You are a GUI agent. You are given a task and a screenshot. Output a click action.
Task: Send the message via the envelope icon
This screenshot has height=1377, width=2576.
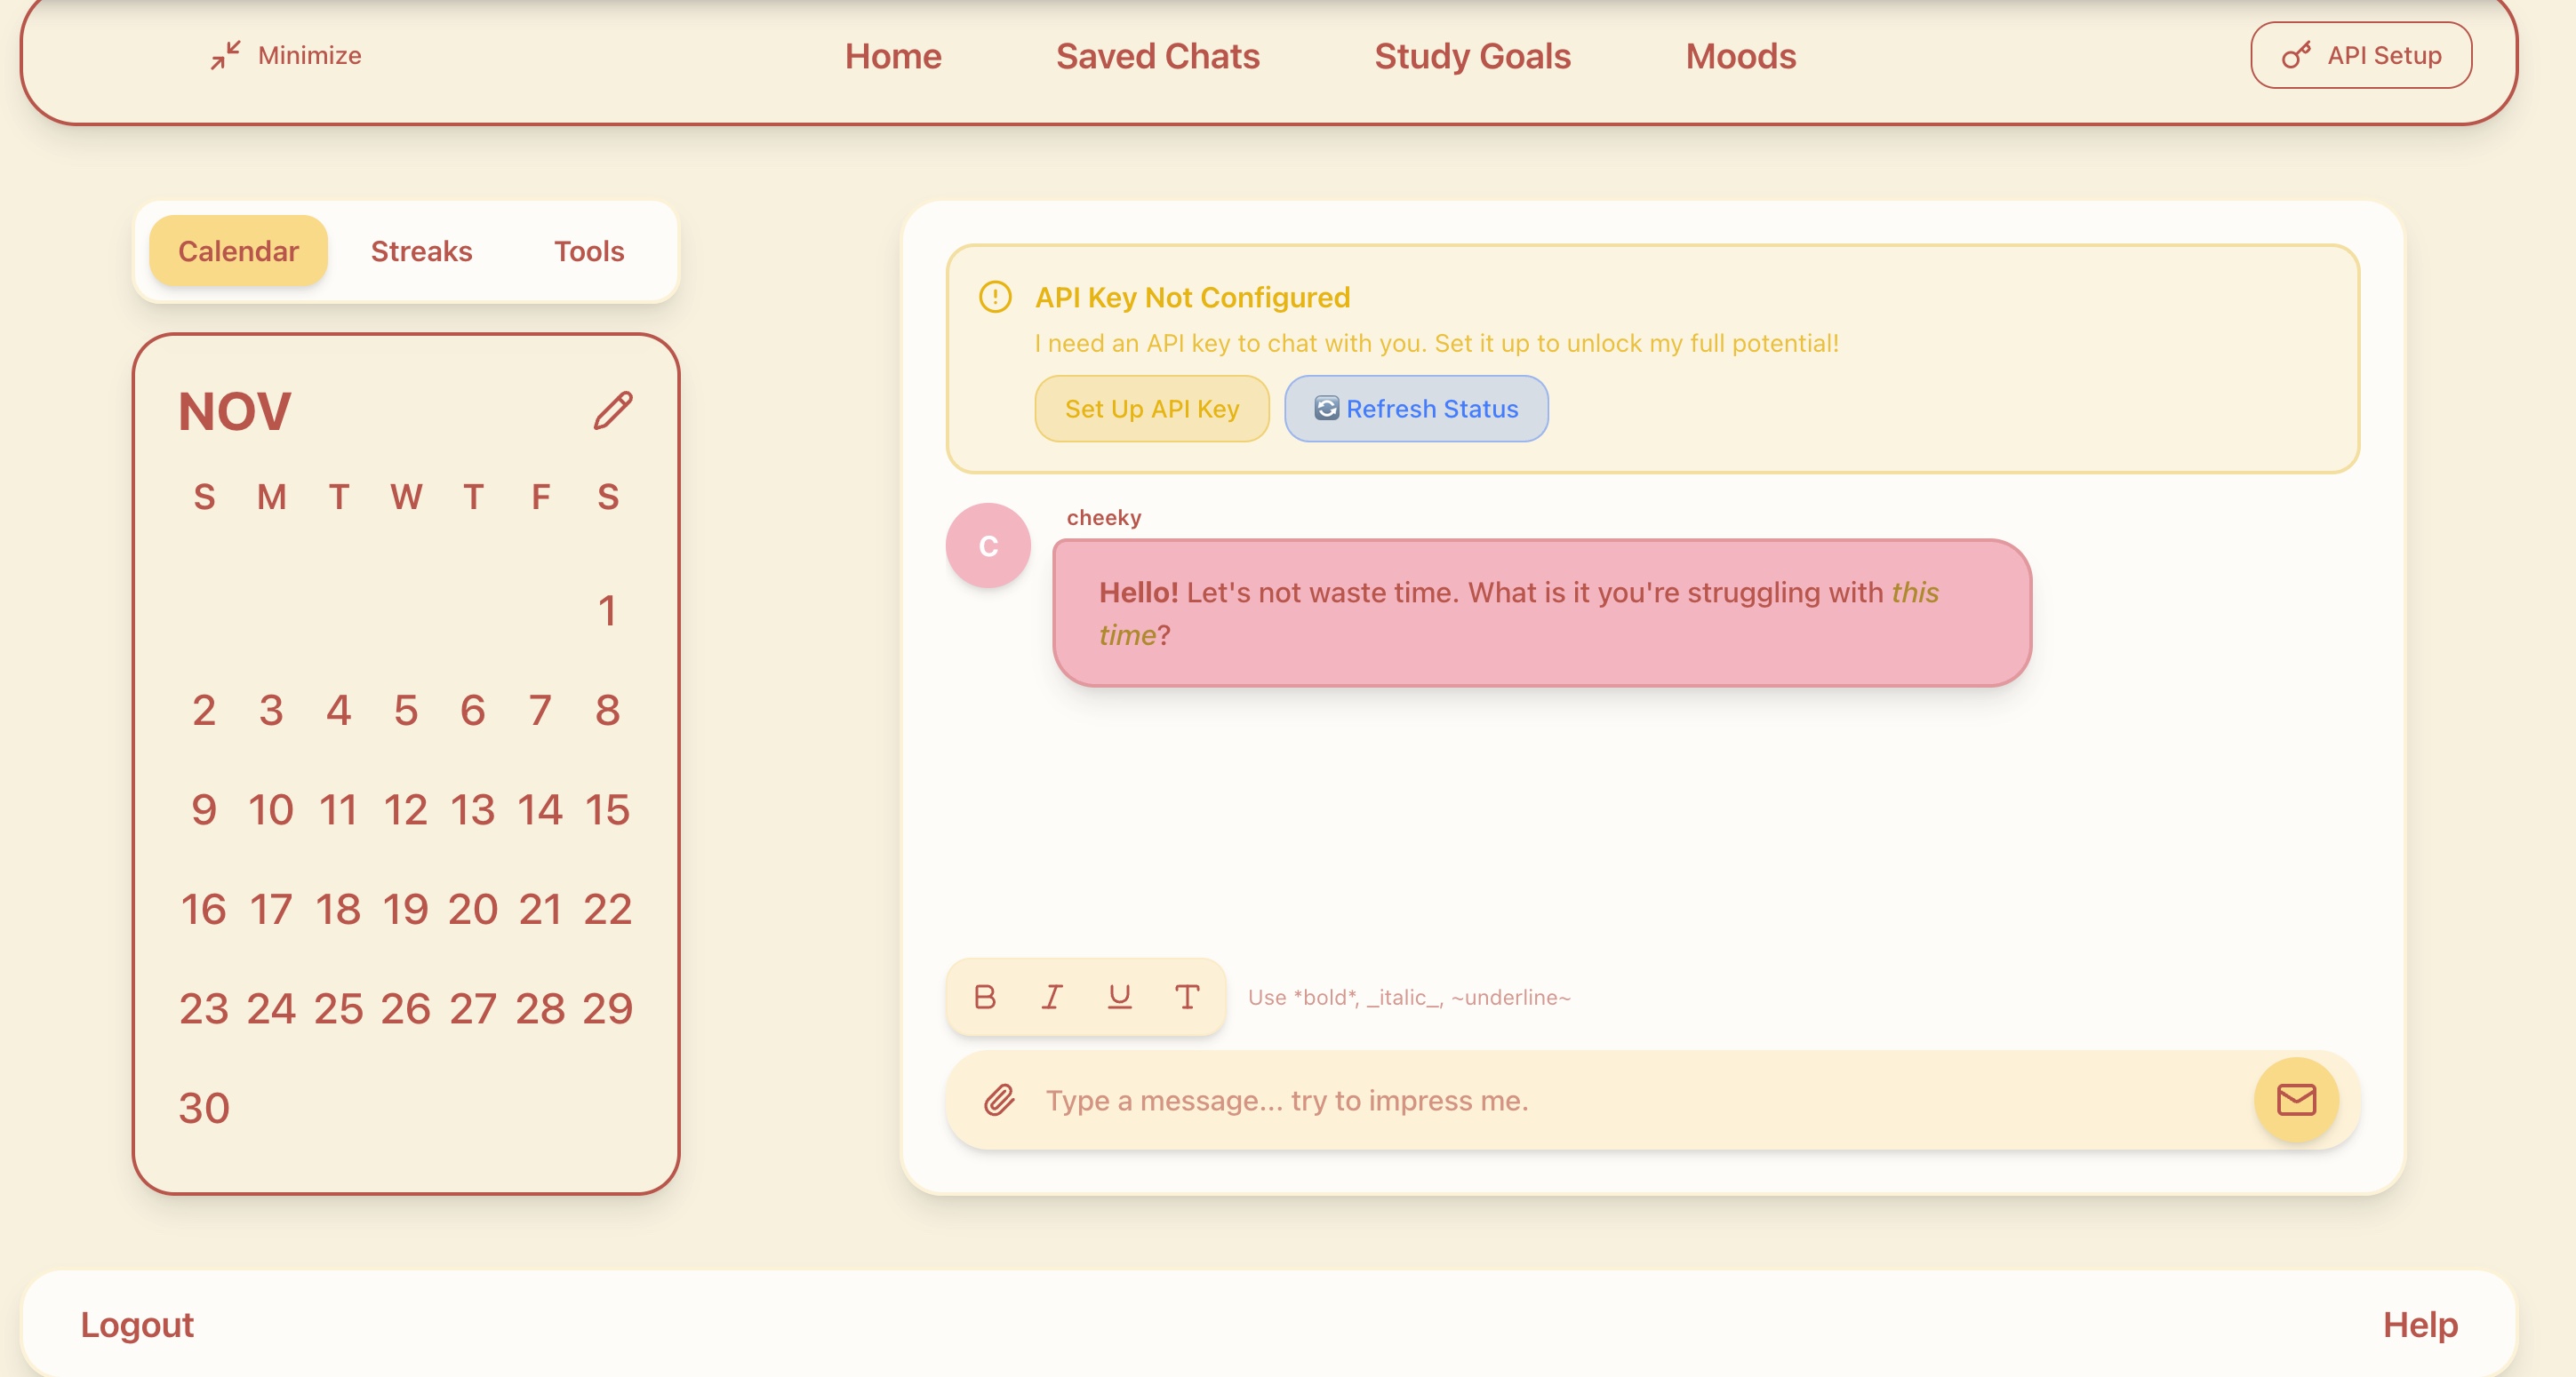click(2296, 1100)
